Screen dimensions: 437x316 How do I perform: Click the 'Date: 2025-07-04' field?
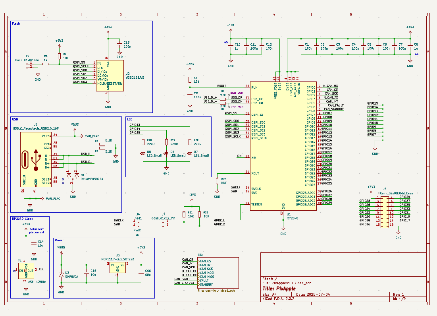point(313,295)
